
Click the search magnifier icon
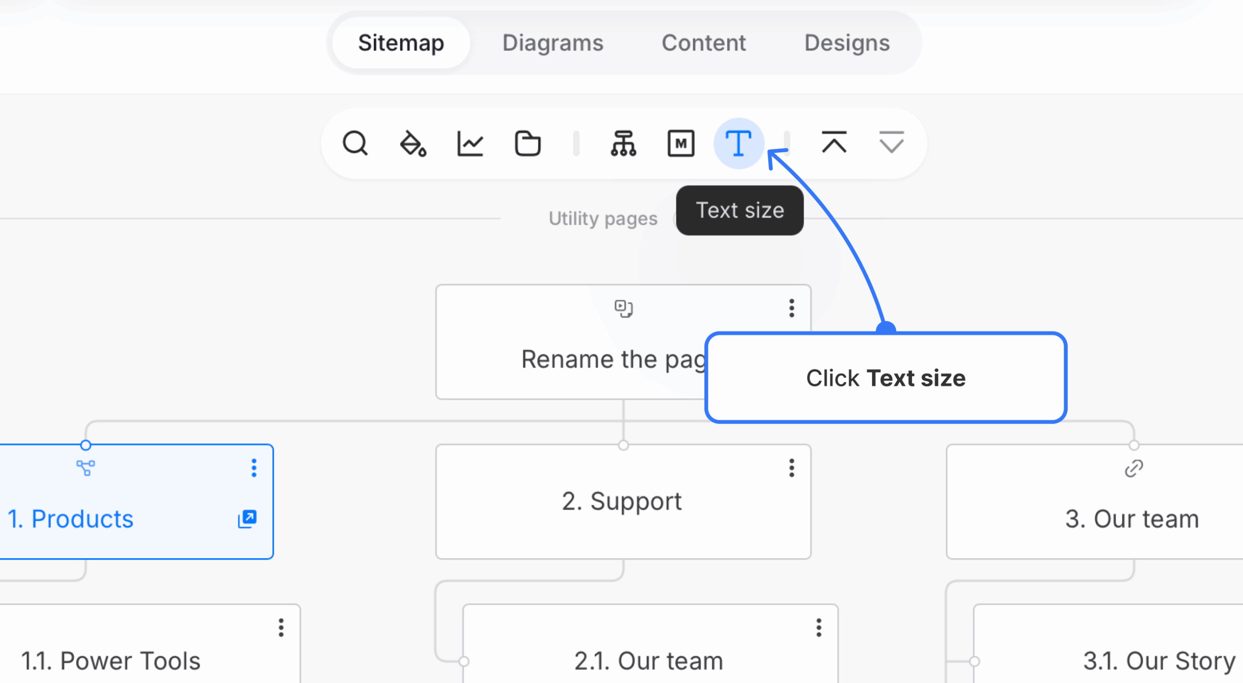pos(355,144)
